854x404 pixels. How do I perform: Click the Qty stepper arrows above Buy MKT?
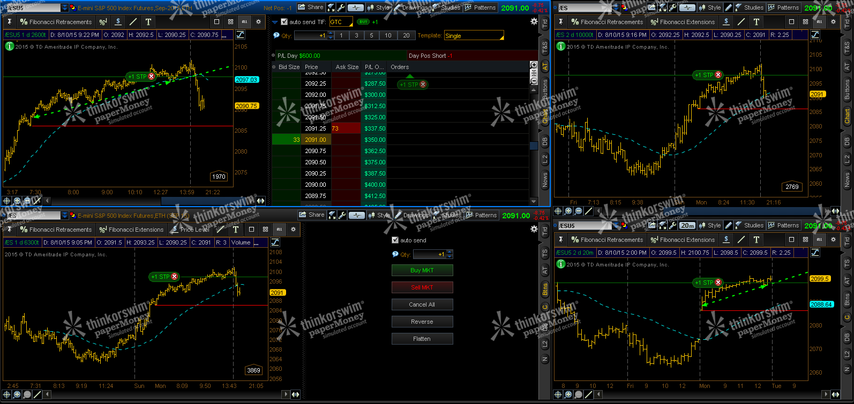tap(450, 254)
